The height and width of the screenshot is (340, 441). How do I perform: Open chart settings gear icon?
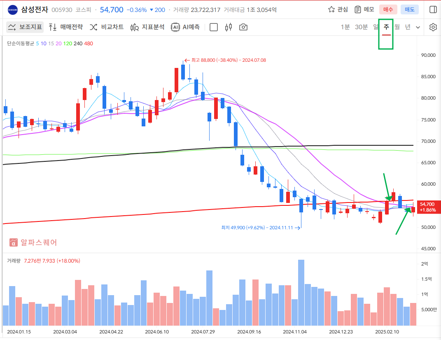click(x=433, y=27)
